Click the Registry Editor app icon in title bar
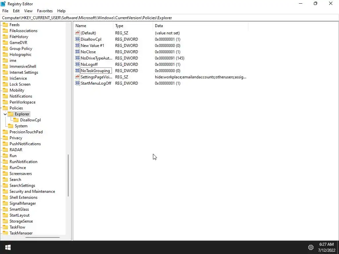The image size is (339, 254). 3,4
